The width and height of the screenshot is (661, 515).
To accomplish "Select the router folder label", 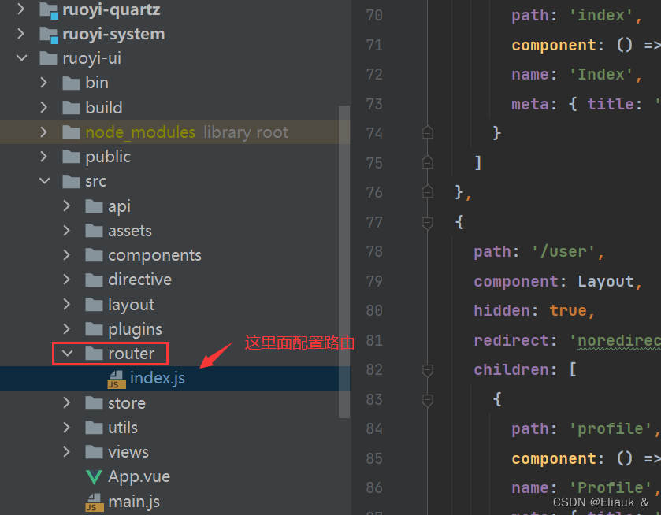I will pyautogui.click(x=131, y=354).
